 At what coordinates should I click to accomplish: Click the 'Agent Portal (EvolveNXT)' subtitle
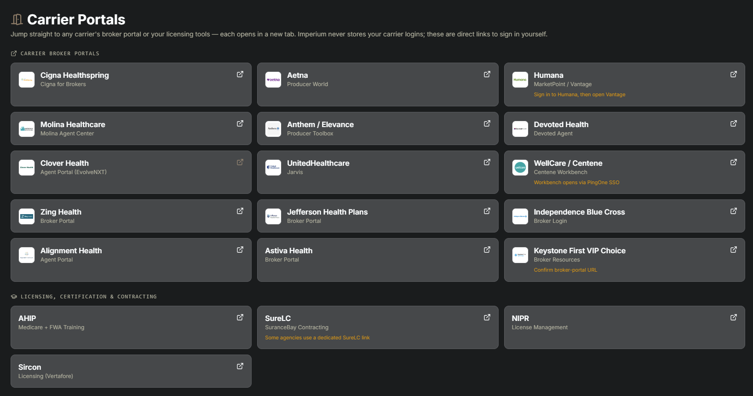pyautogui.click(x=74, y=172)
